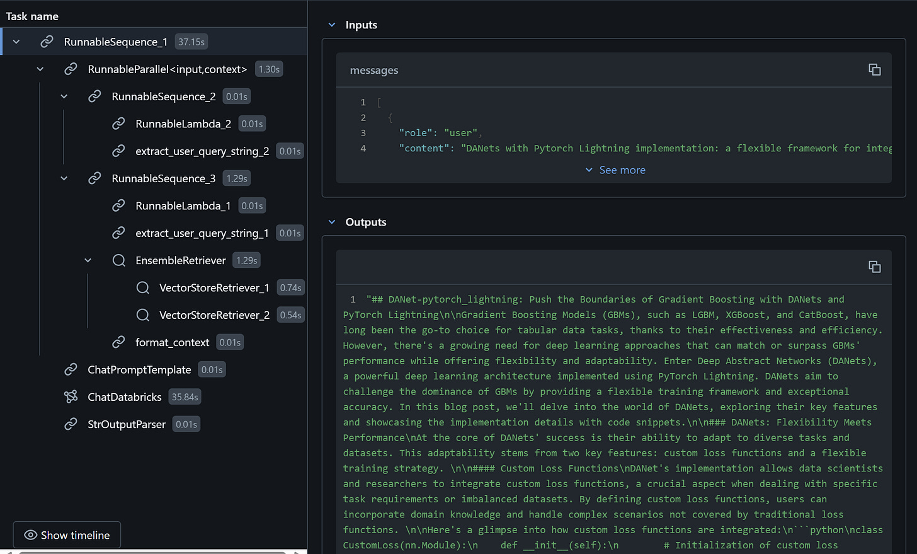Click the chain icon beside ChatPromptTemplate
The width and height of the screenshot is (917, 554).
71,369
